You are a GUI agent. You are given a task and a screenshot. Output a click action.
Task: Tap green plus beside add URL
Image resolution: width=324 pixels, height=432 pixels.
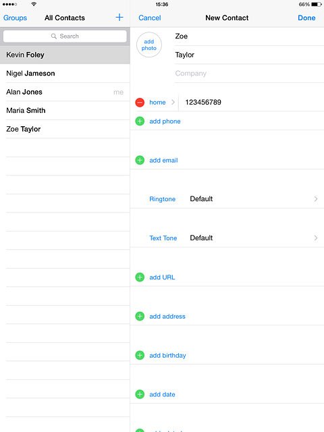pyautogui.click(x=140, y=277)
